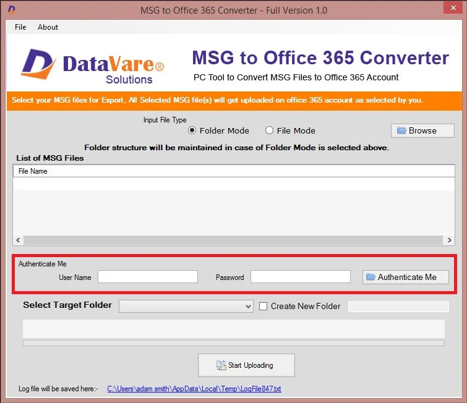Click the DataVare app icon in title bar
467x403 pixels.
click(x=12, y=9)
